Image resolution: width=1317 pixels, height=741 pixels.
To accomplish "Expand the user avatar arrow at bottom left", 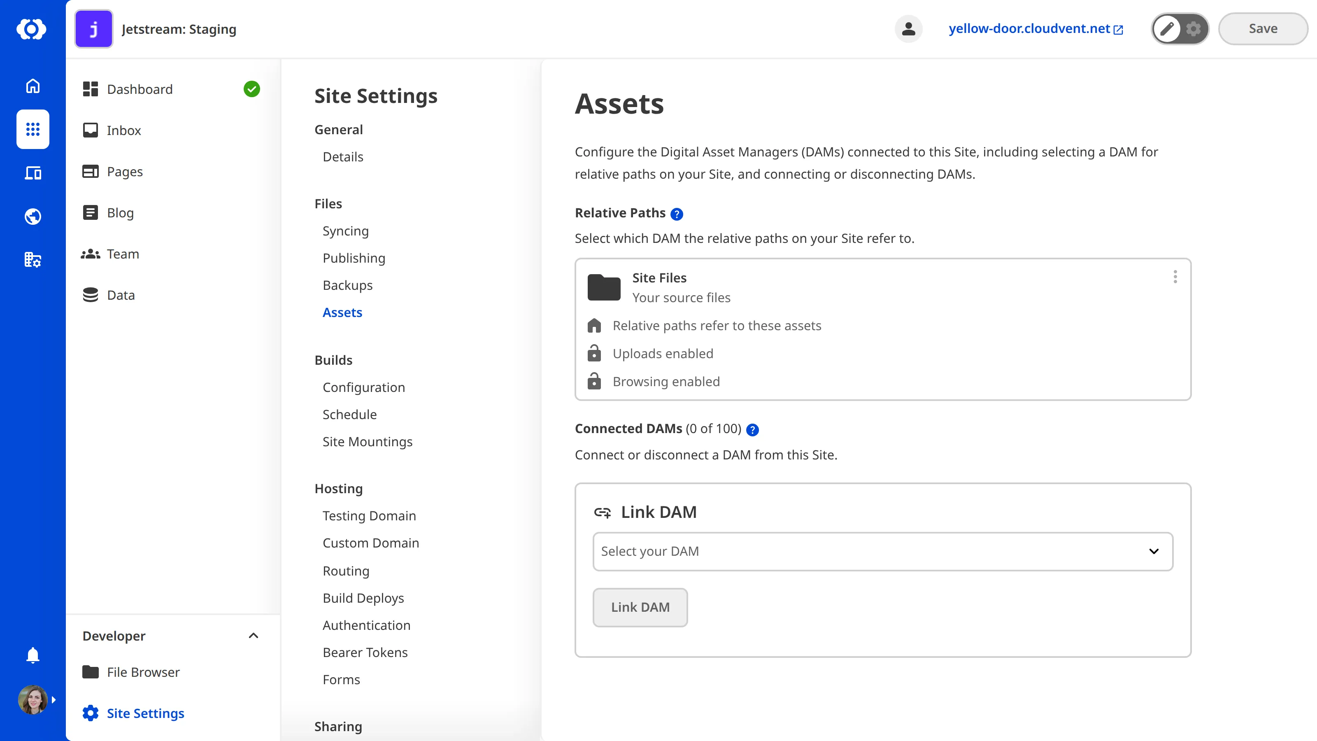I will [x=54, y=699].
